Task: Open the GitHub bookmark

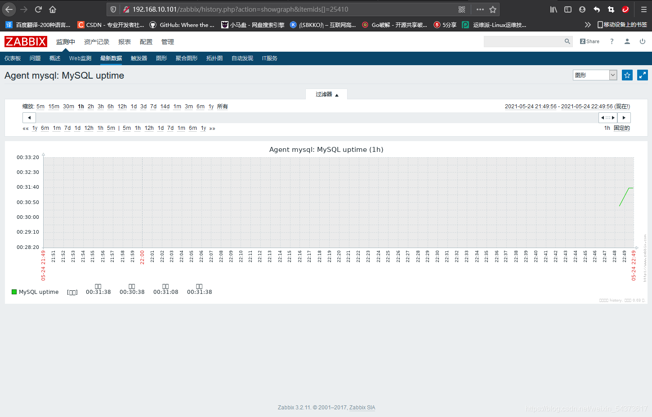Action: click(x=182, y=25)
